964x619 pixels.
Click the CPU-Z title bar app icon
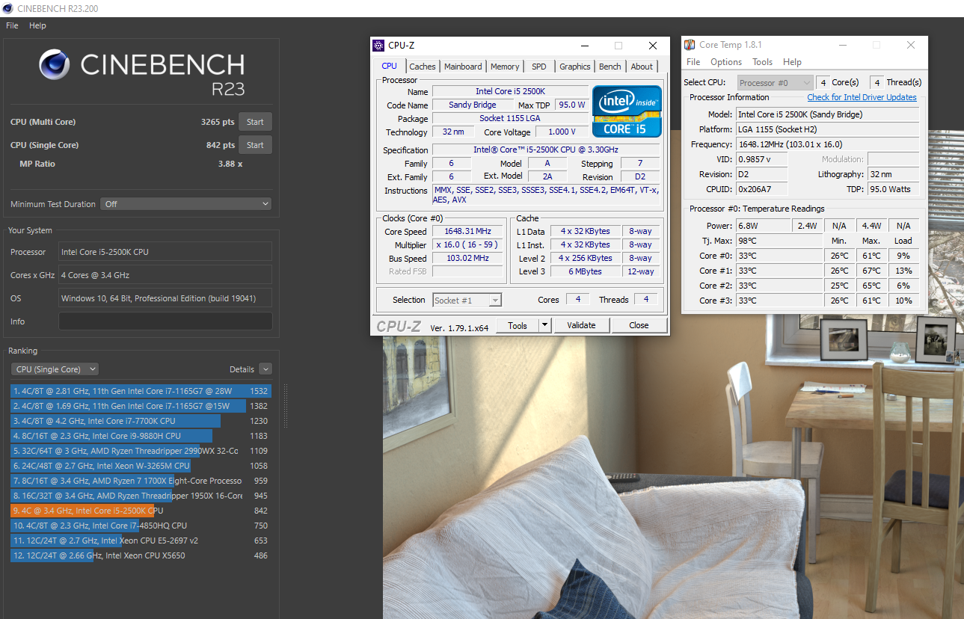[x=379, y=46]
